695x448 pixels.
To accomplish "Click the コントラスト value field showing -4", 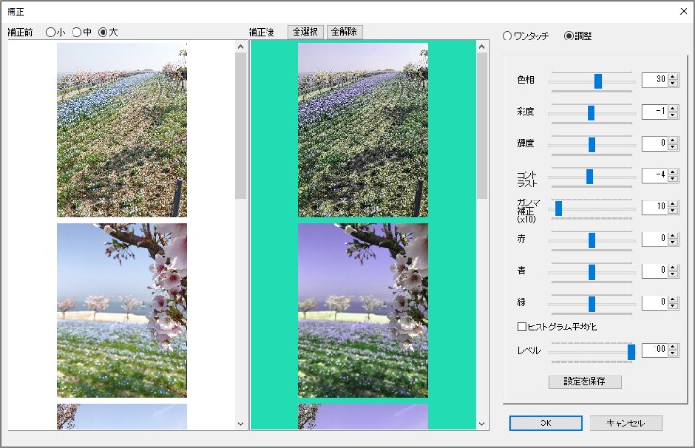I will tap(655, 175).
